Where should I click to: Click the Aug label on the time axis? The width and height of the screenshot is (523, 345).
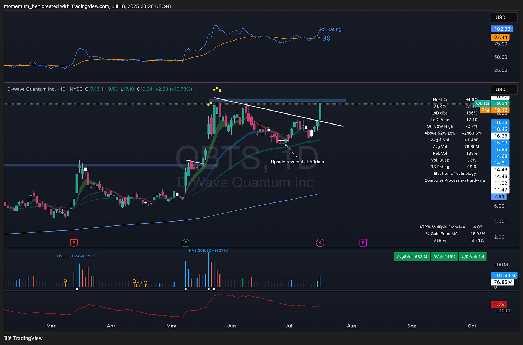click(x=352, y=326)
